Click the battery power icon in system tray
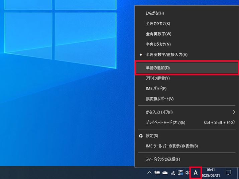 [x=157, y=173]
